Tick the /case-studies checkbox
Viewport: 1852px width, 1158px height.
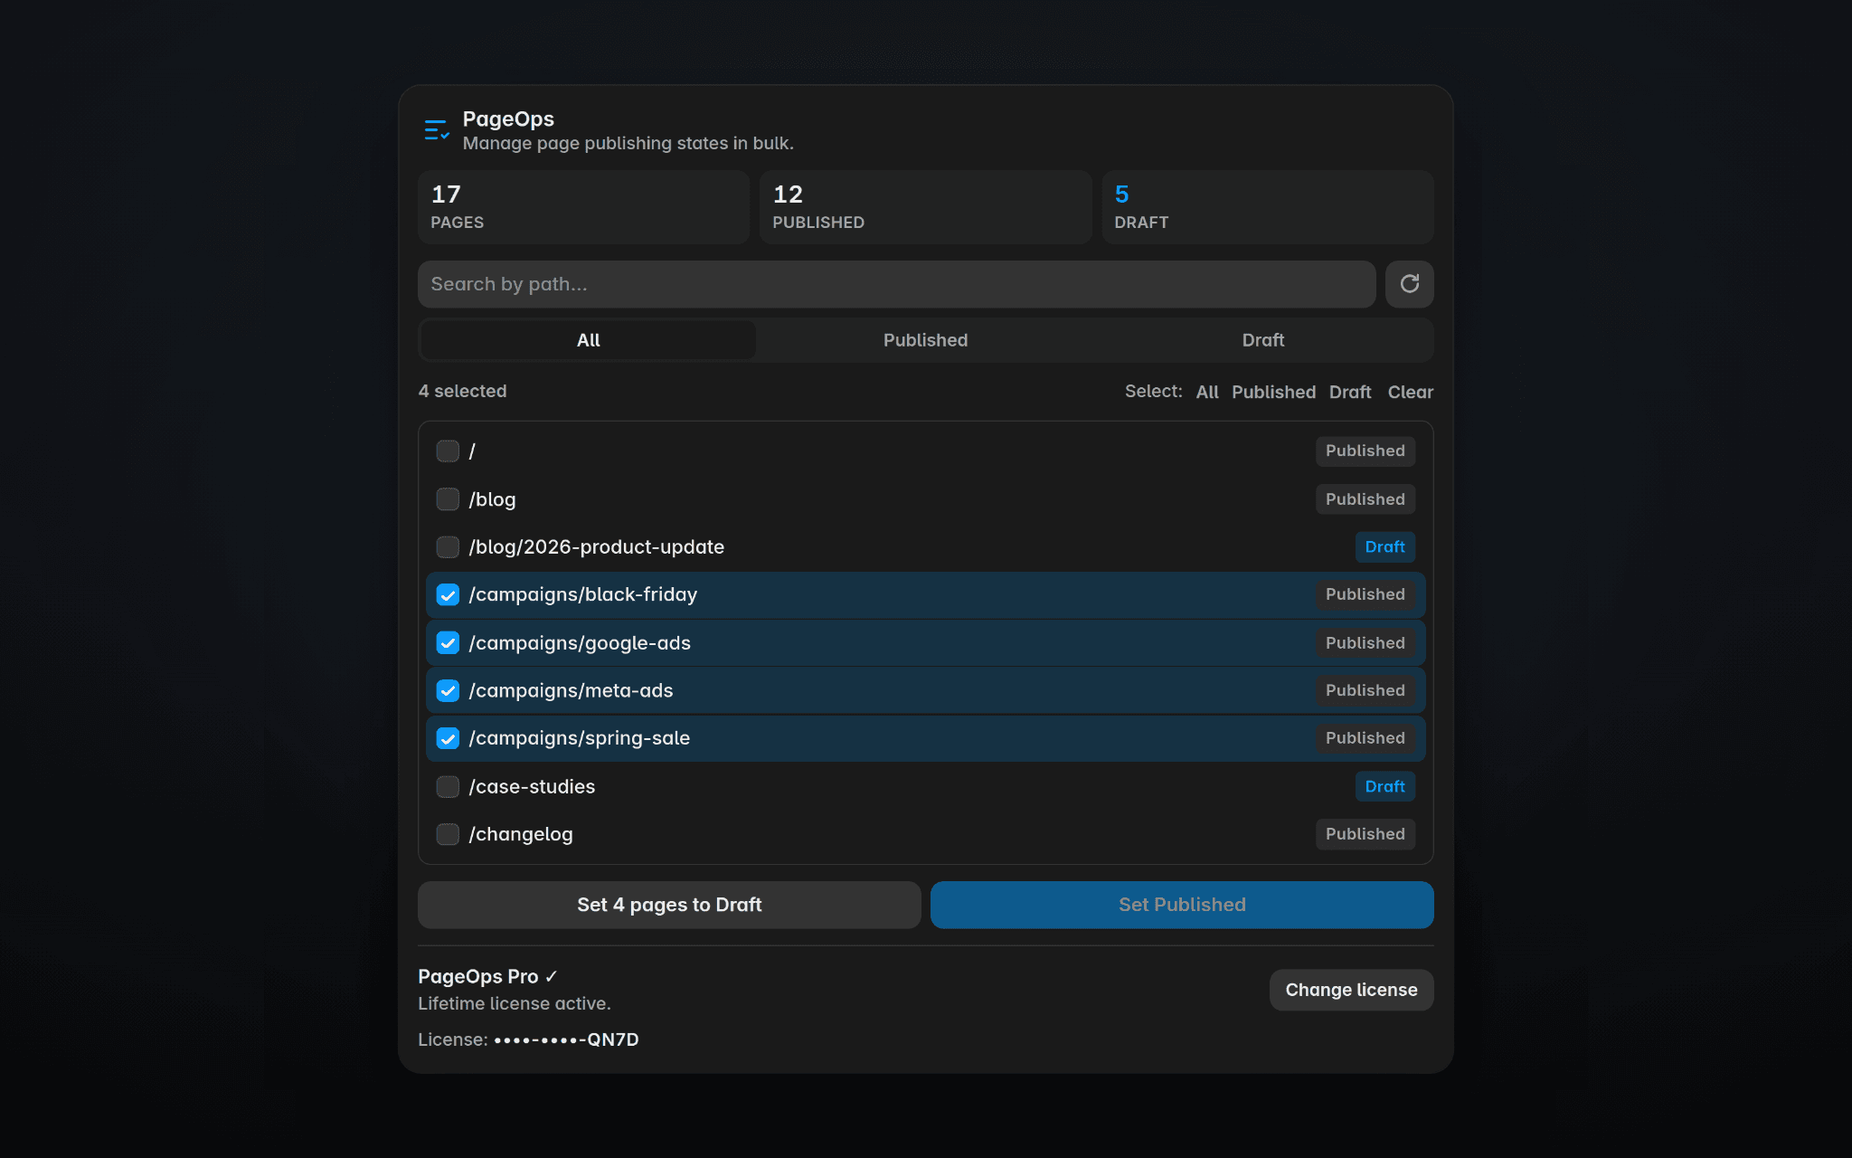click(x=448, y=787)
